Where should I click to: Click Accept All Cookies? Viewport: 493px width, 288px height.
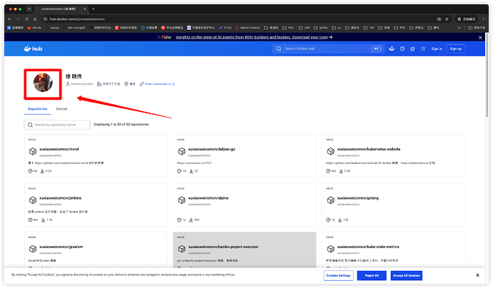point(407,275)
